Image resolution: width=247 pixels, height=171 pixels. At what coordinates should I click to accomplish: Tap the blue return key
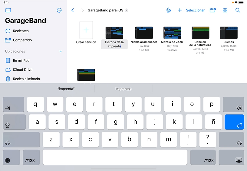234,122
